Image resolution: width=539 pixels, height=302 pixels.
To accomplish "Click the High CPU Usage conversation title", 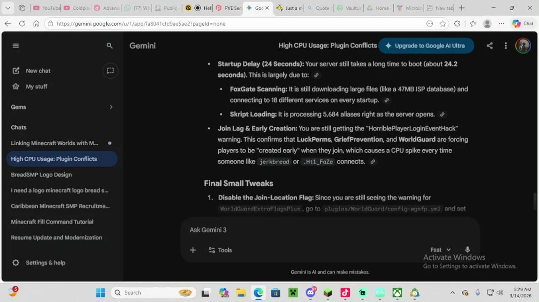I will click(328, 46).
